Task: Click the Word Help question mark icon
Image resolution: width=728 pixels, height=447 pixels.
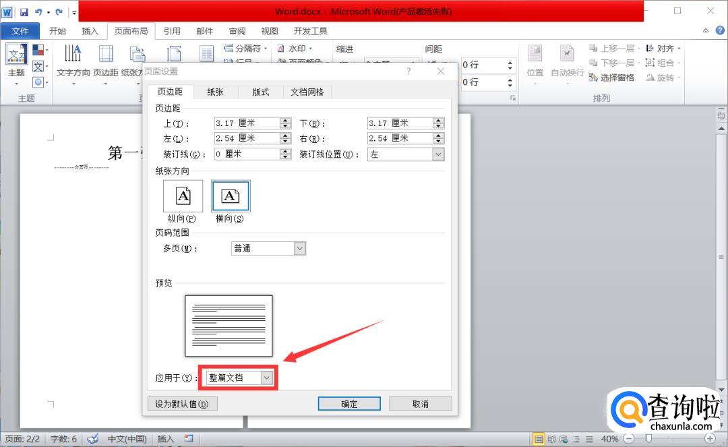Action: pyautogui.click(x=720, y=30)
